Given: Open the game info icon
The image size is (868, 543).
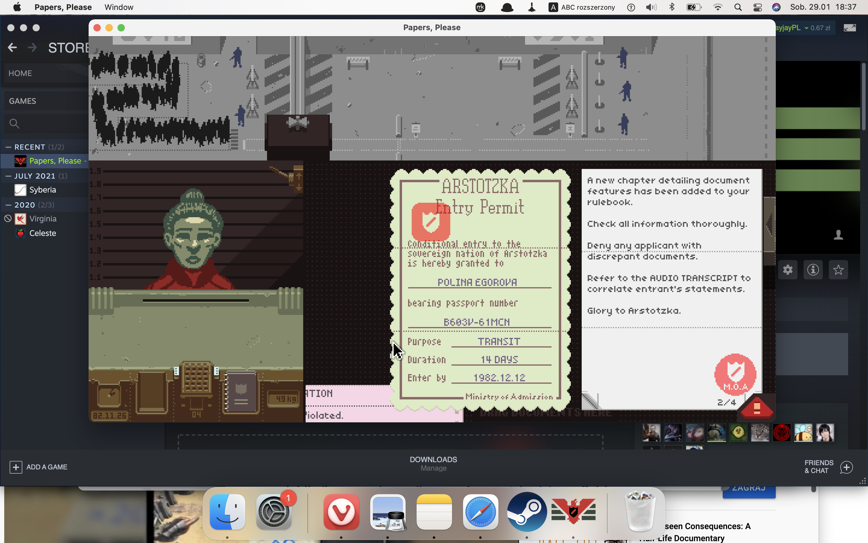Looking at the screenshot, I should tap(813, 270).
